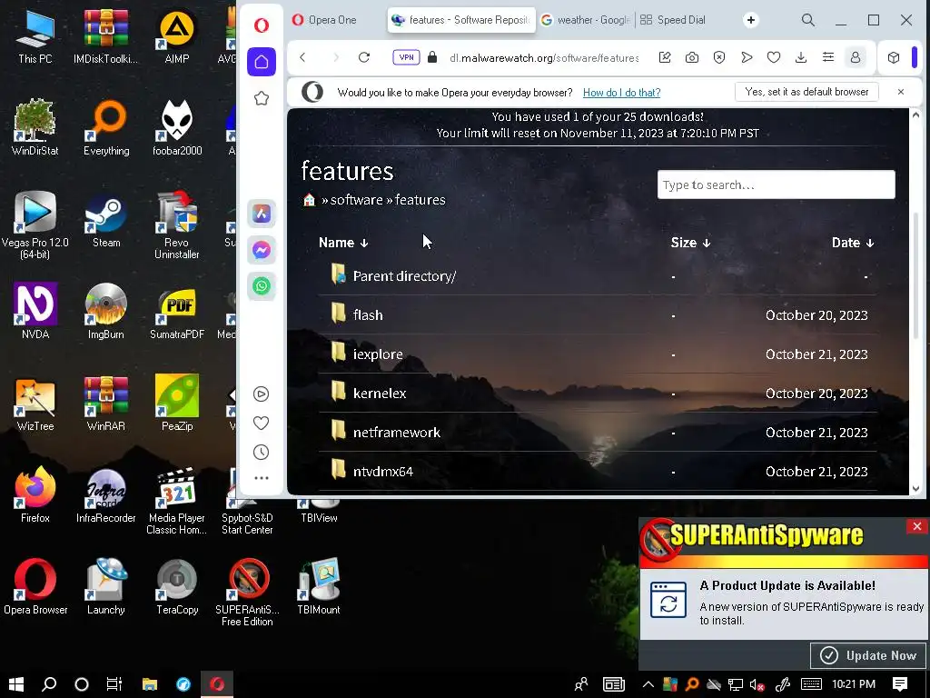Switch to the features - Software Repository tab
Image resolution: width=930 pixels, height=698 pixels.
click(x=461, y=20)
